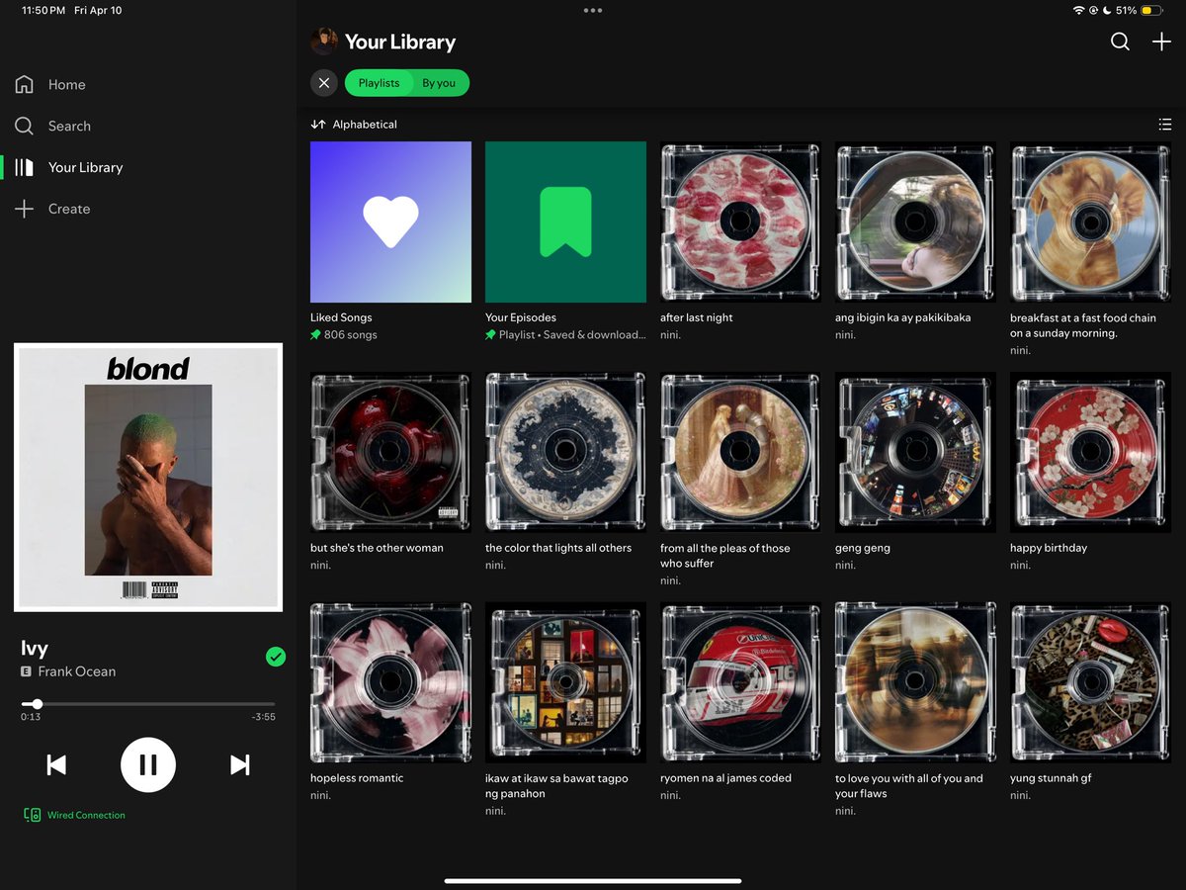Open the Alphabetical sort menu
The height and width of the screenshot is (890, 1186).
(354, 125)
